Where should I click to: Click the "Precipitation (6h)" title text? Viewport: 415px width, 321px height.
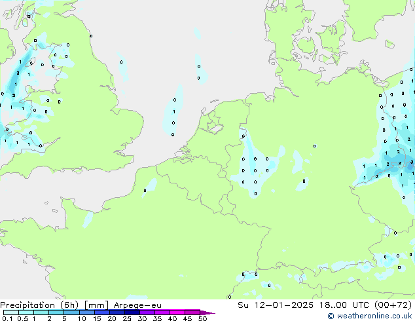pos(39,305)
